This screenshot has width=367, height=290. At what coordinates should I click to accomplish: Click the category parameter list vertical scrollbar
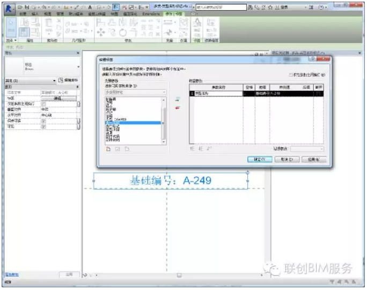(164, 121)
